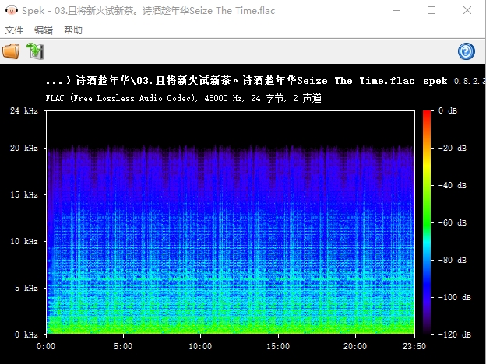
Task: Click the 5:00 time label
Action: tap(123, 346)
